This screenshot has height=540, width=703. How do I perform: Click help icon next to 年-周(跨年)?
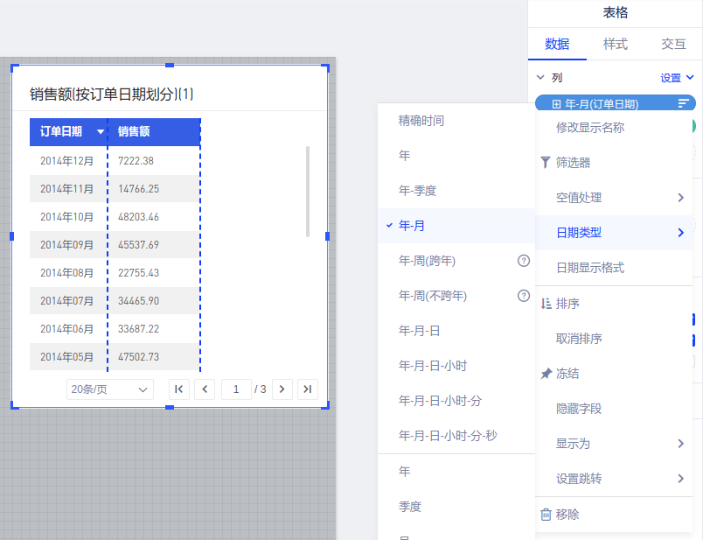click(524, 261)
